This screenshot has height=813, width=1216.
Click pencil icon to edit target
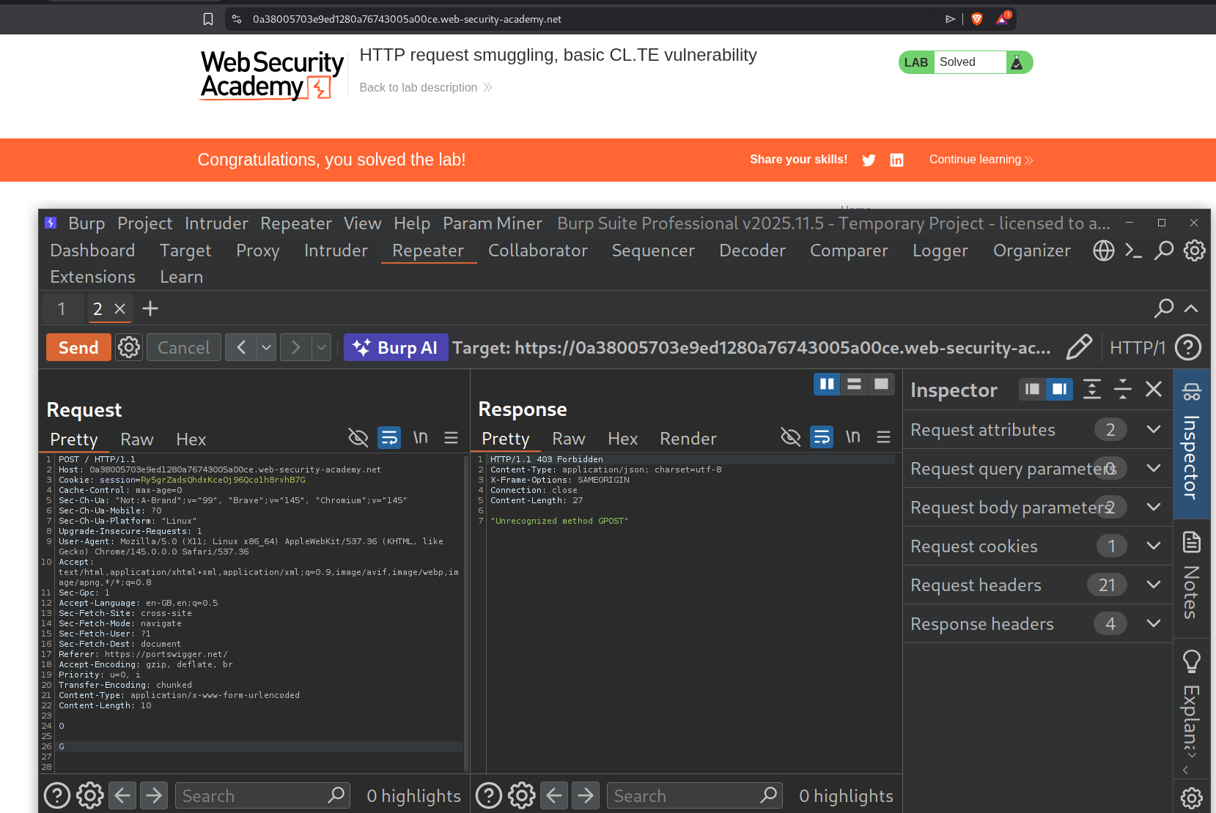pos(1078,347)
